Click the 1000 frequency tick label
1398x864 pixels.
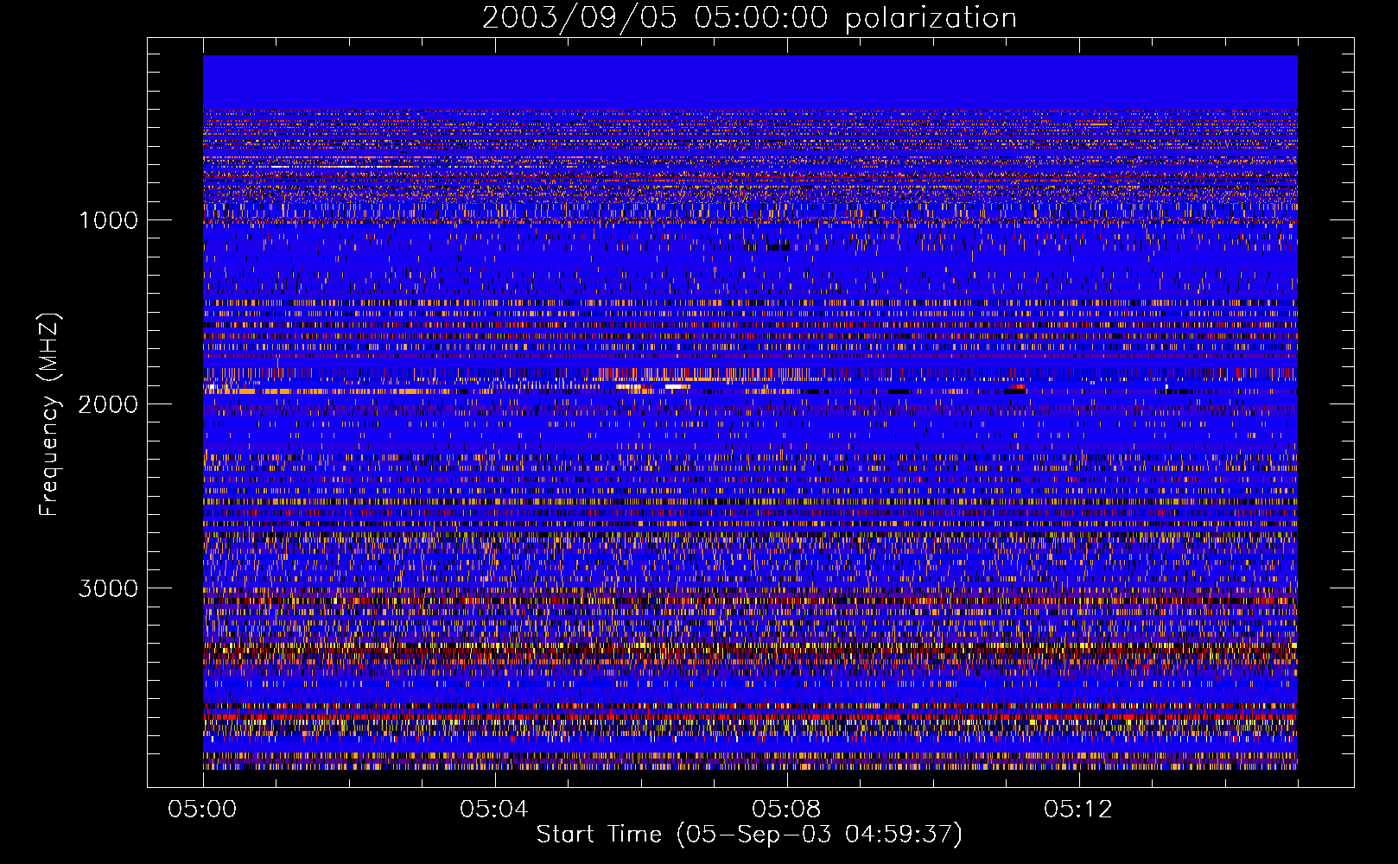tap(108, 220)
